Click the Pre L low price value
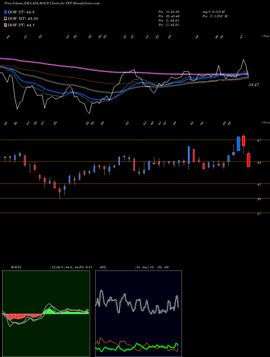270x357 pixels. (x=170, y=21)
